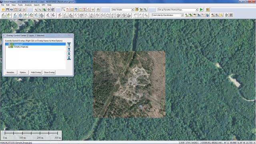Select the blue Feature Info tool

pyautogui.click(x=76, y=10)
